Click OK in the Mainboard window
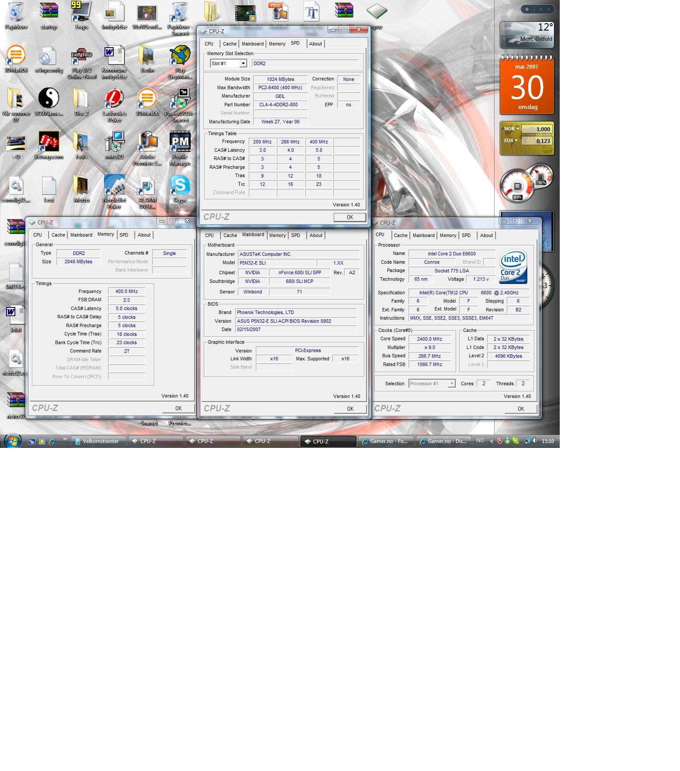The image size is (680, 771). coord(350,408)
